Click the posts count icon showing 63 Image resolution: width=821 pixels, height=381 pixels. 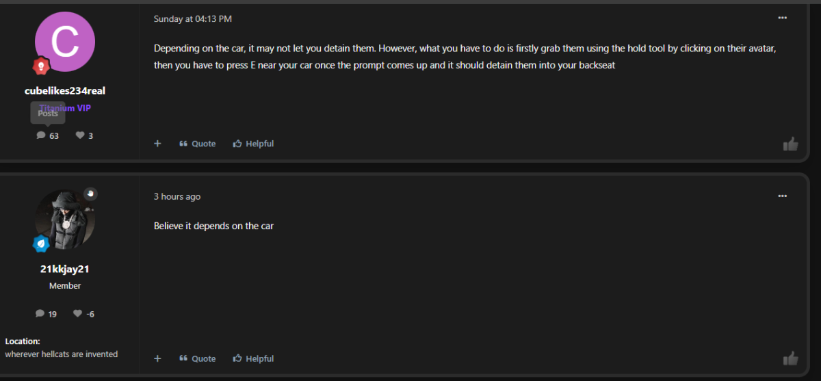(x=41, y=135)
